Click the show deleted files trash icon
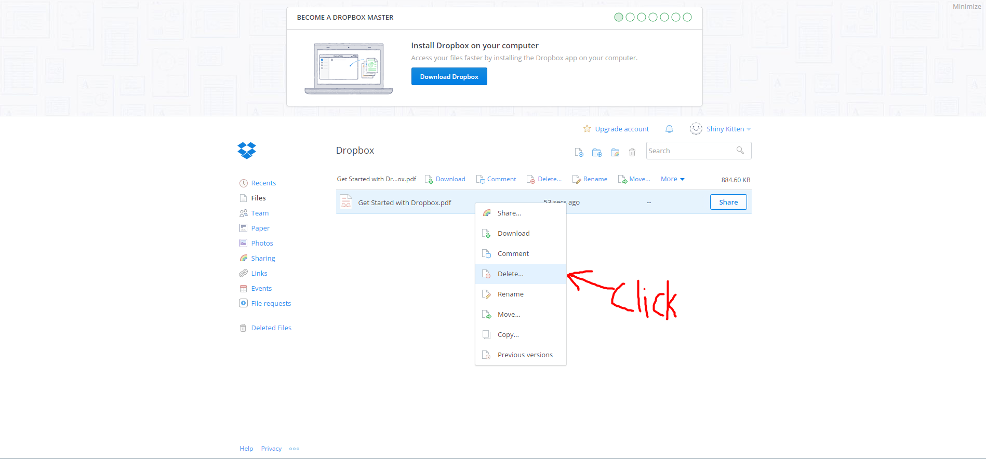Viewport: 986px width, 459px height. coord(632,152)
